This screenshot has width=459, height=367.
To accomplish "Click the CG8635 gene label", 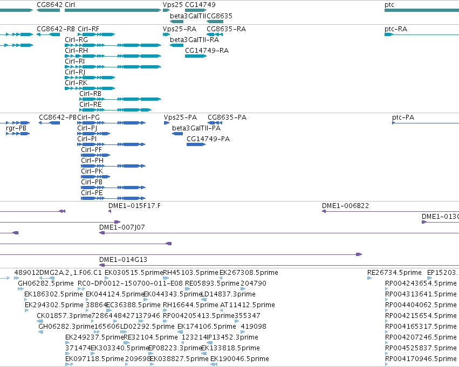I will [x=220, y=16].
